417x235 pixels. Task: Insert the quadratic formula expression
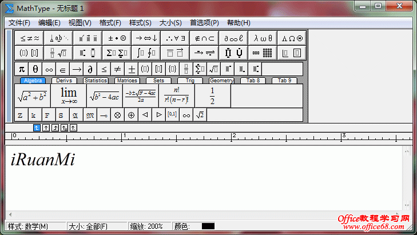tap(141, 96)
